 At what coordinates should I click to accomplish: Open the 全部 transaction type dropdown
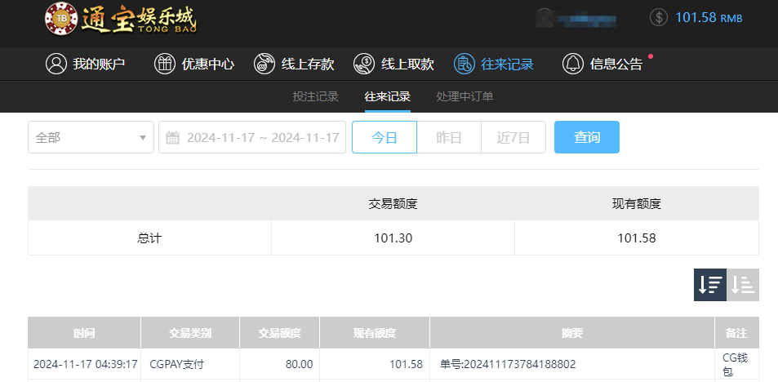point(91,137)
